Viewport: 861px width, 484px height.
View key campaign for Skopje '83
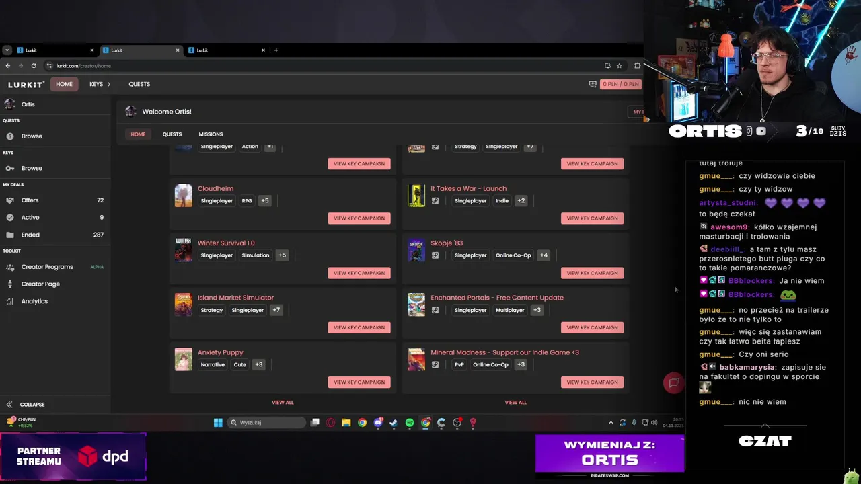pos(592,273)
